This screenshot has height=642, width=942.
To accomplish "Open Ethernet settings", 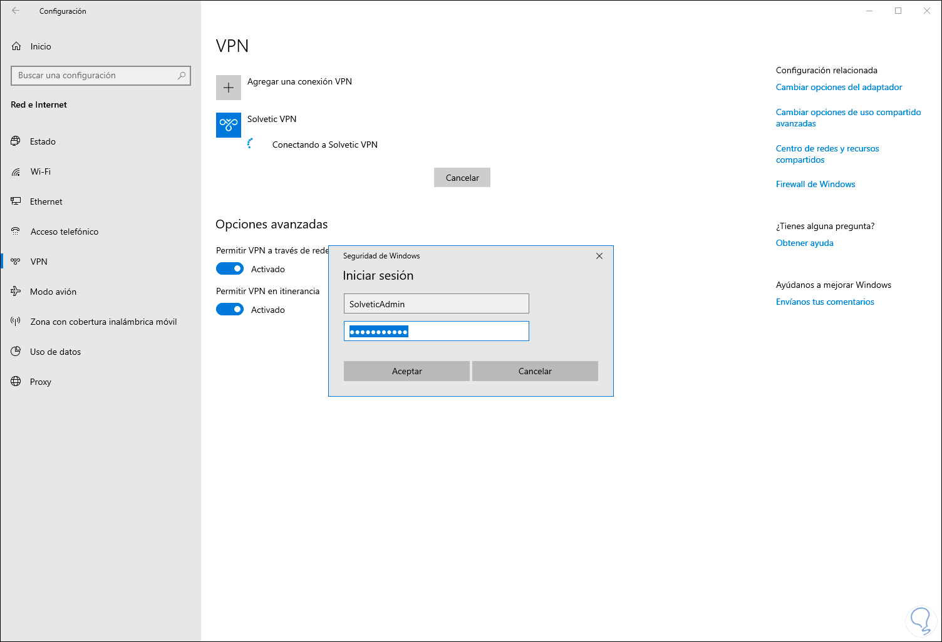I will point(46,201).
